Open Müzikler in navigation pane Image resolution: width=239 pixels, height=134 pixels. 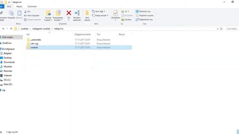click(8, 67)
